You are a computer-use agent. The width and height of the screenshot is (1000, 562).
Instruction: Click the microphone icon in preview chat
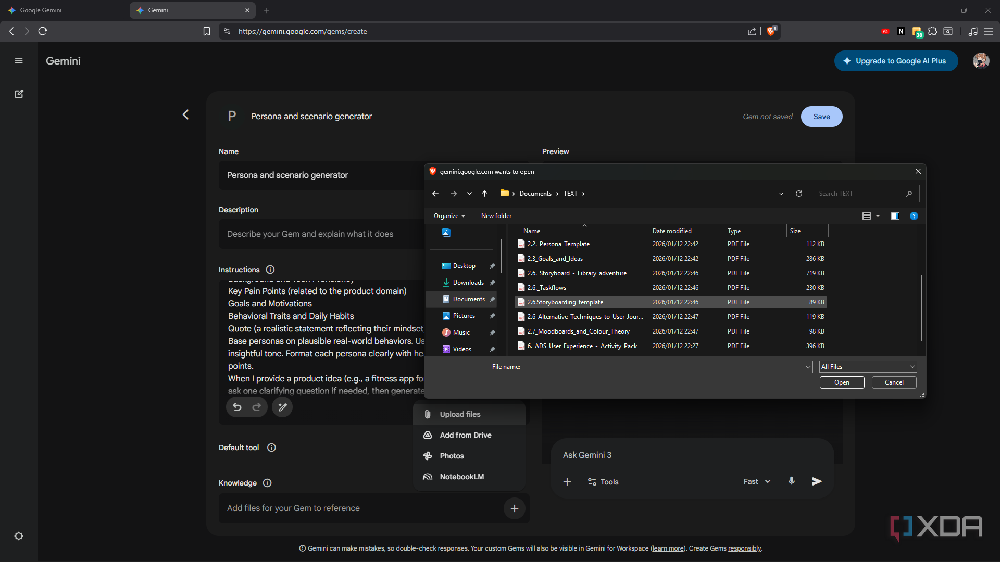tap(791, 481)
